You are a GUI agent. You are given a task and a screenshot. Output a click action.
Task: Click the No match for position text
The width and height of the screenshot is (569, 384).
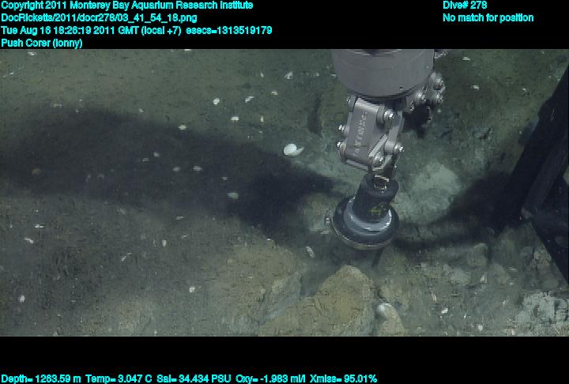[488, 17]
